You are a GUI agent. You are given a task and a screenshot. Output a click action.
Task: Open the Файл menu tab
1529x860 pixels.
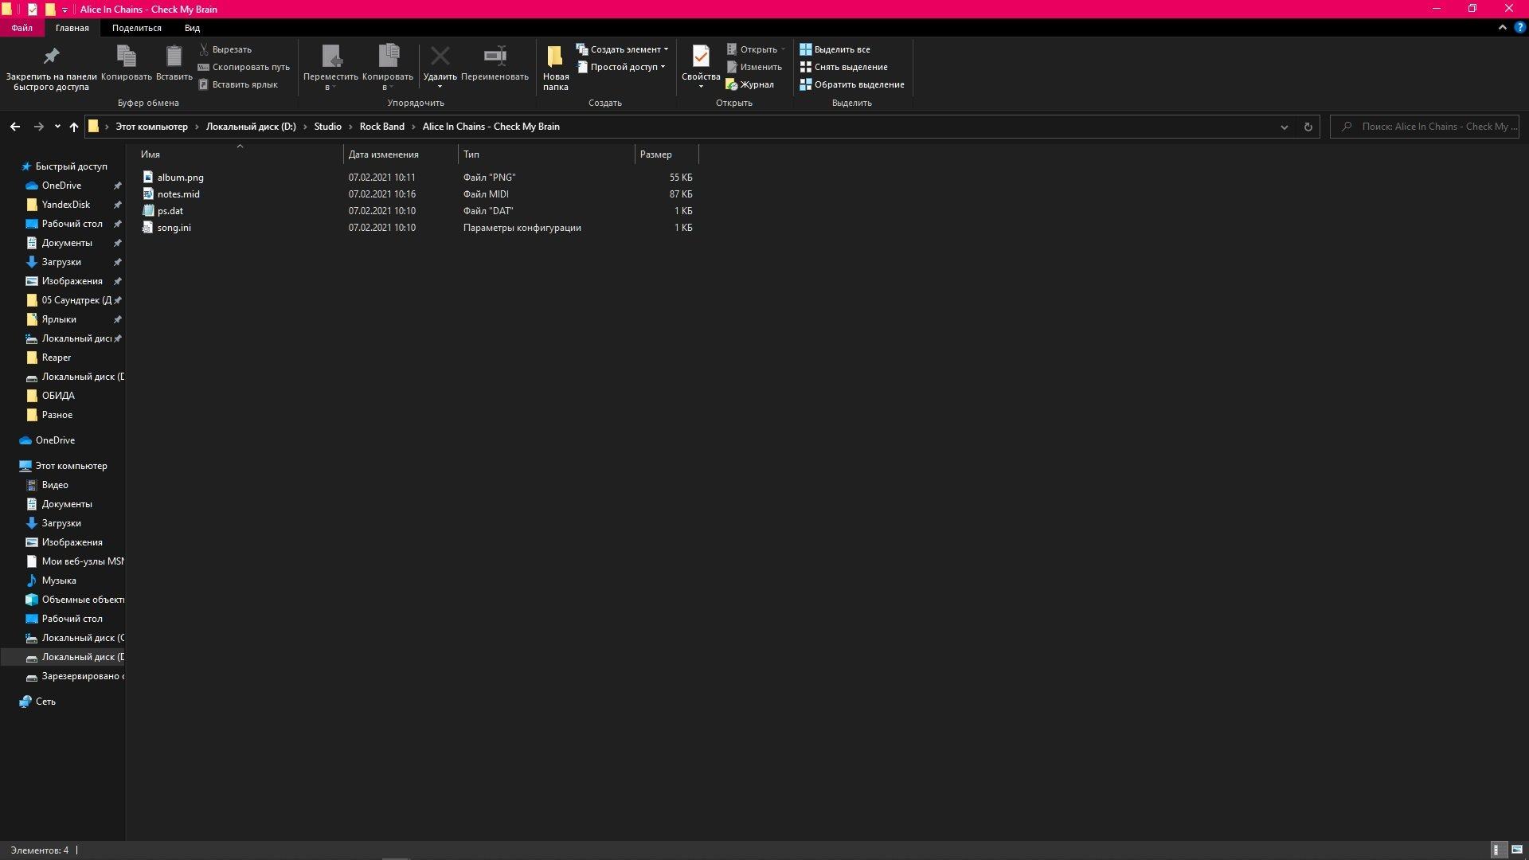(x=22, y=28)
